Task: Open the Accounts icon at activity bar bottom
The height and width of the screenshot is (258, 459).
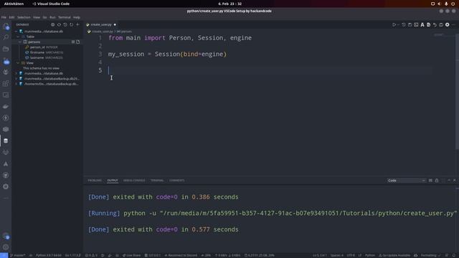Action: point(6,236)
